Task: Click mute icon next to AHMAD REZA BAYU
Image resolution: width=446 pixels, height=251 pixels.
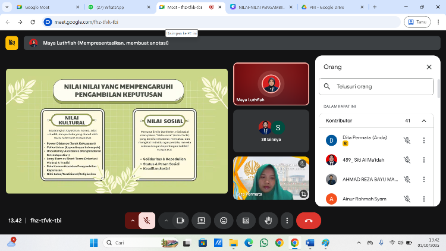Action: 407,179
